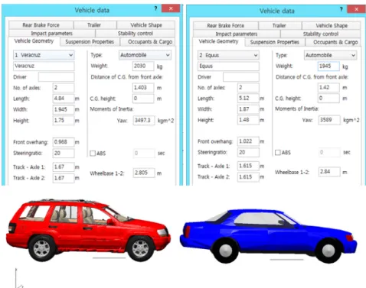Enable ABS checkbox in Veracruz dialog

[x=93, y=154]
